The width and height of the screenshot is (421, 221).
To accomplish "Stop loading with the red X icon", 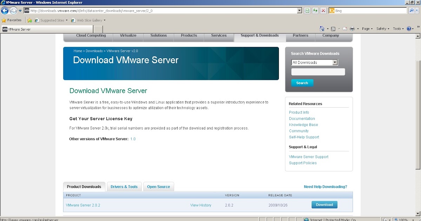I will pos(323,11).
